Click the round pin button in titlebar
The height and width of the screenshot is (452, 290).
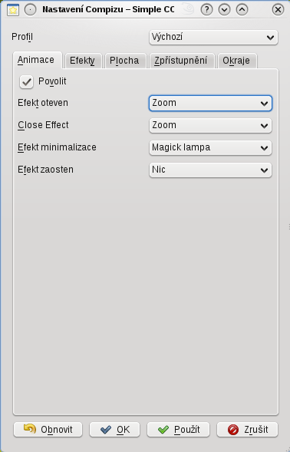tap(30, 10)
